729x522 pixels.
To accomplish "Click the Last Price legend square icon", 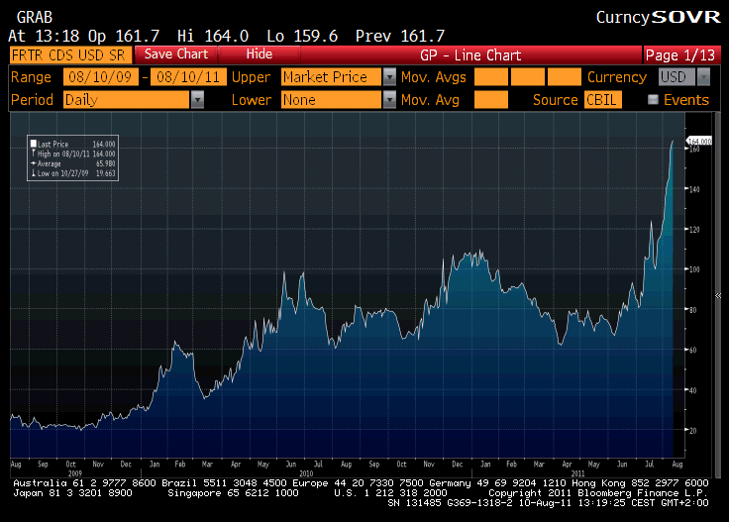I will coord(35,144).
